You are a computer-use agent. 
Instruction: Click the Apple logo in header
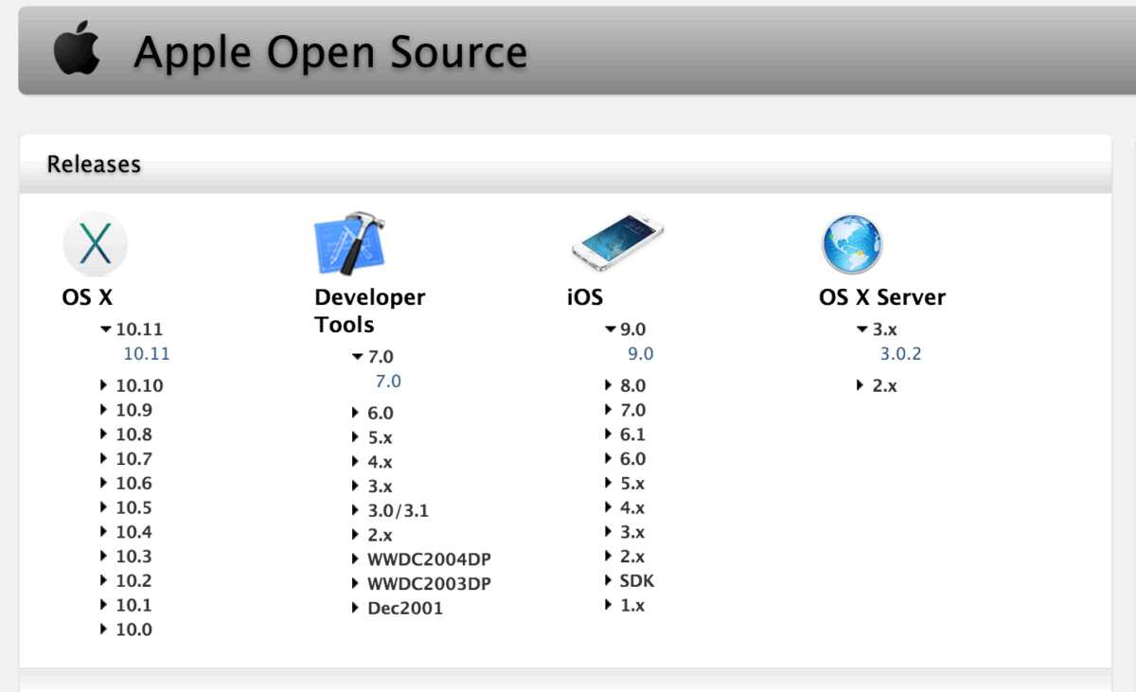77,50
